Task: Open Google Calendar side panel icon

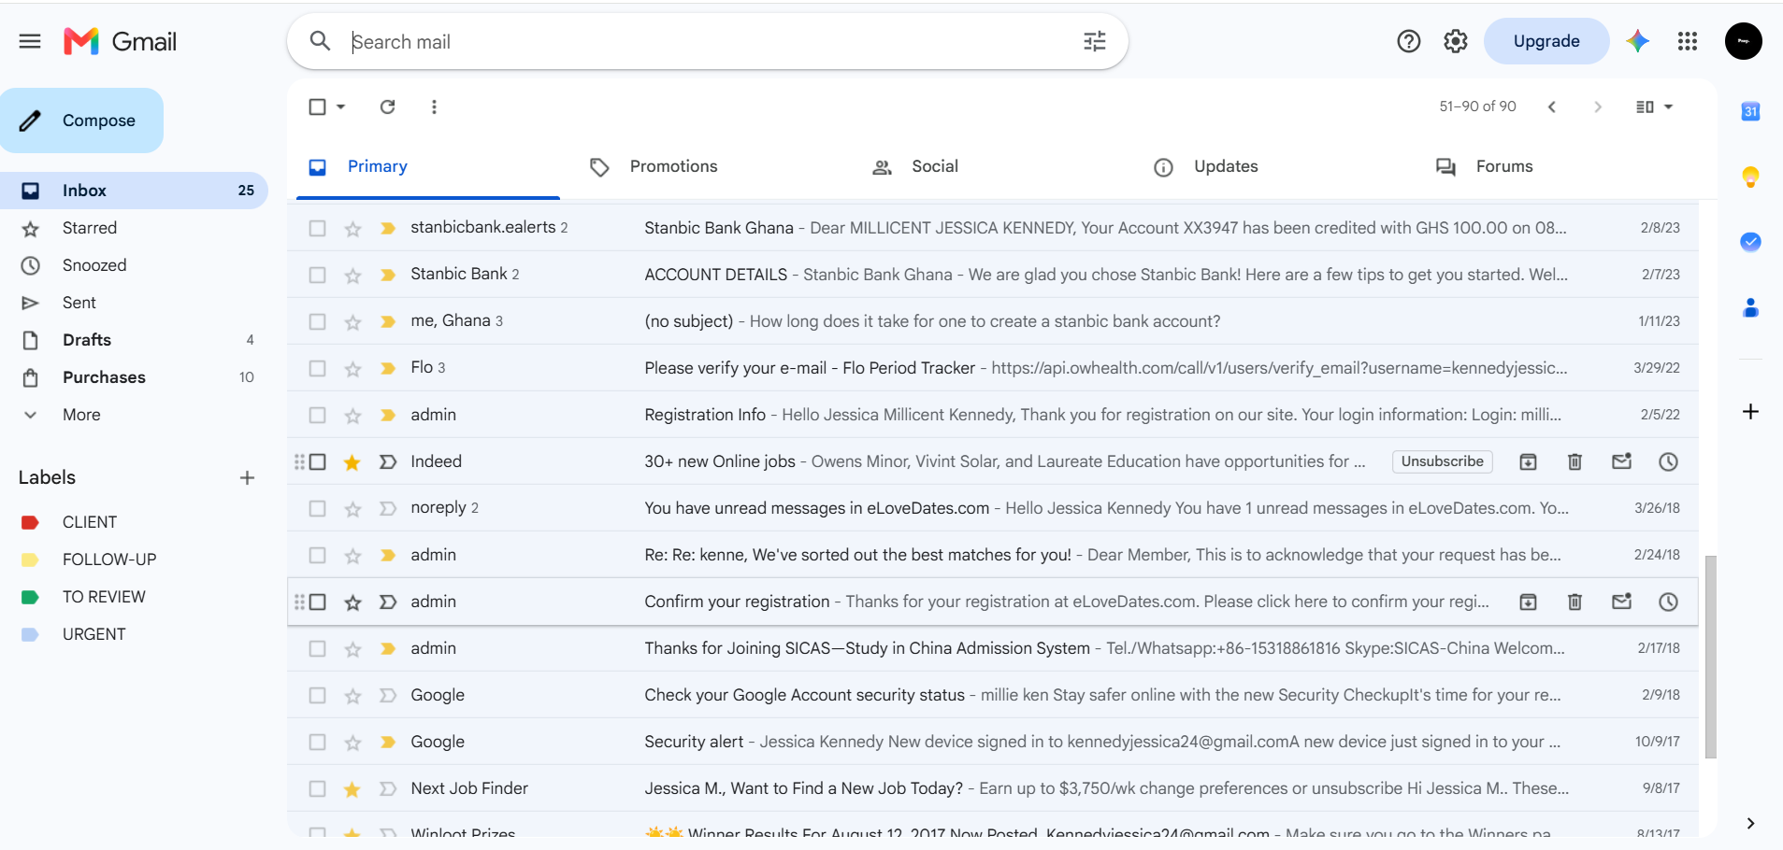Action: coord(1750,111)
